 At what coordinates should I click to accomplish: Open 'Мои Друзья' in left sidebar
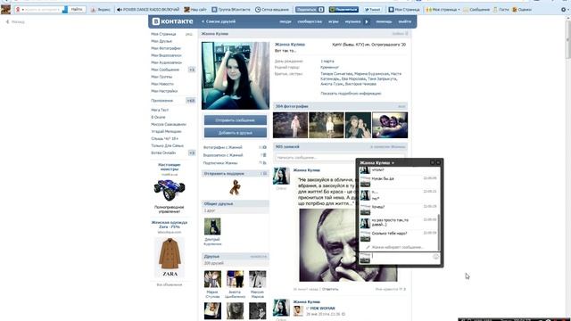(x=161, y=41)
